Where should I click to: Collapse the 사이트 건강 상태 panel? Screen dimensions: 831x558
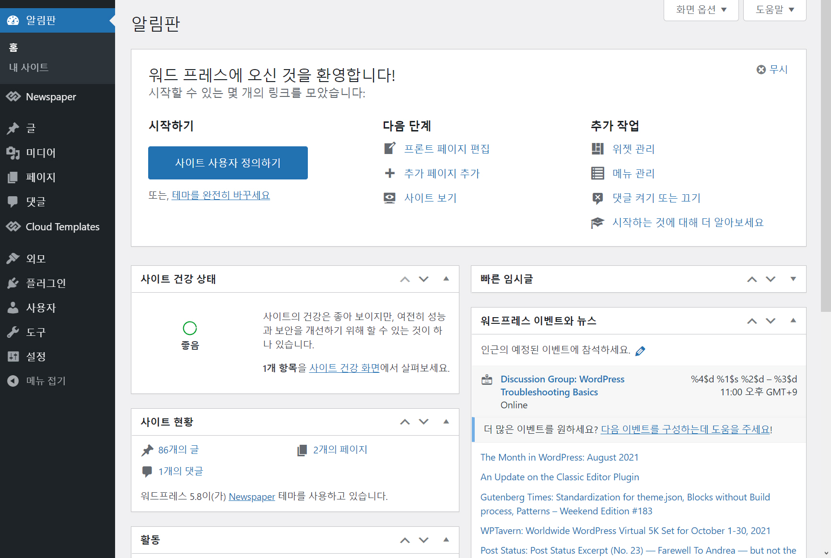[x=446, y=279]
